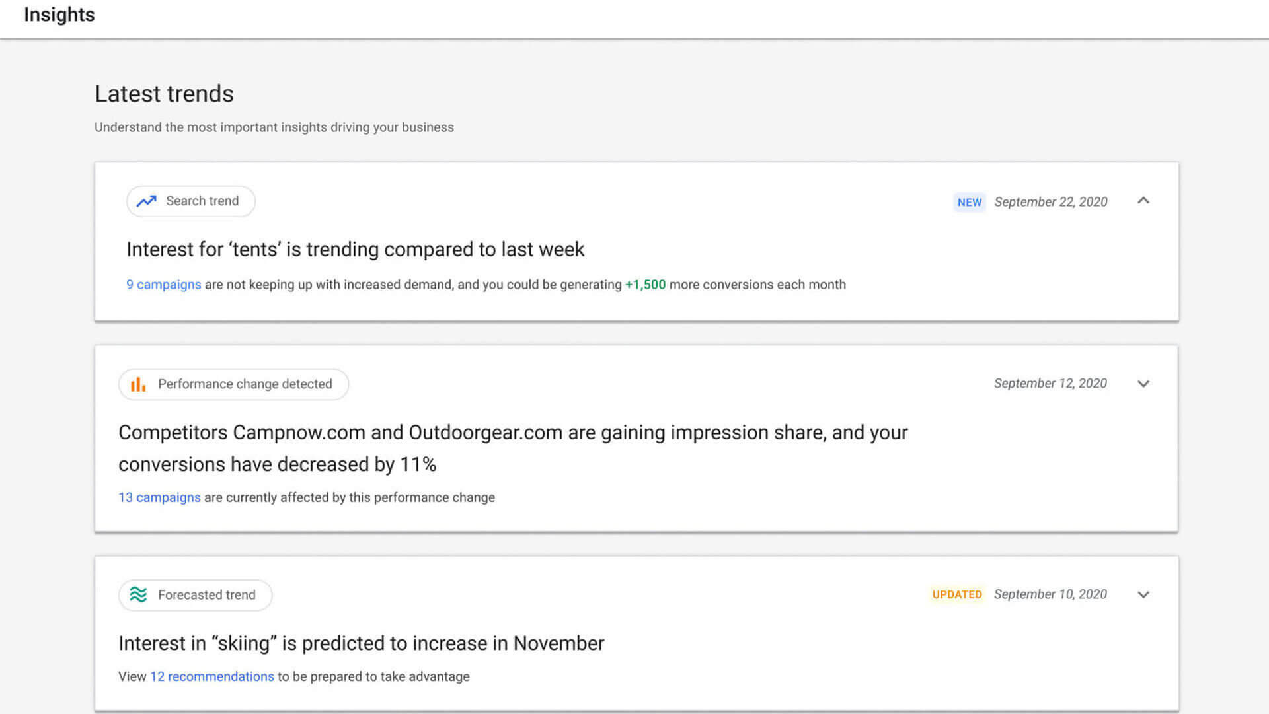Open the 9 campaigns link
Screen dimensions: 1269x714
[x=163, y=285]
